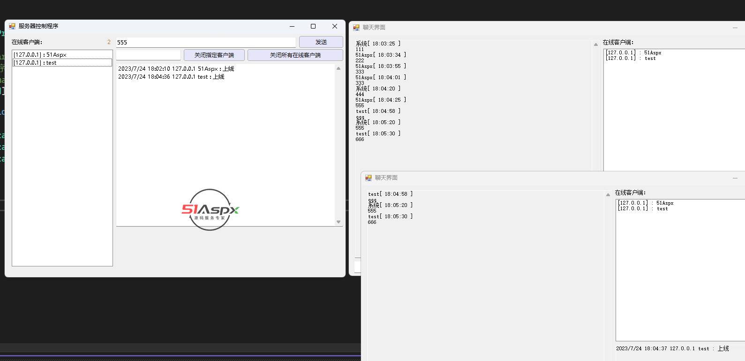Click the lower chat window's title bar icon
Screen dimensions: 745x361
point(369,178)
